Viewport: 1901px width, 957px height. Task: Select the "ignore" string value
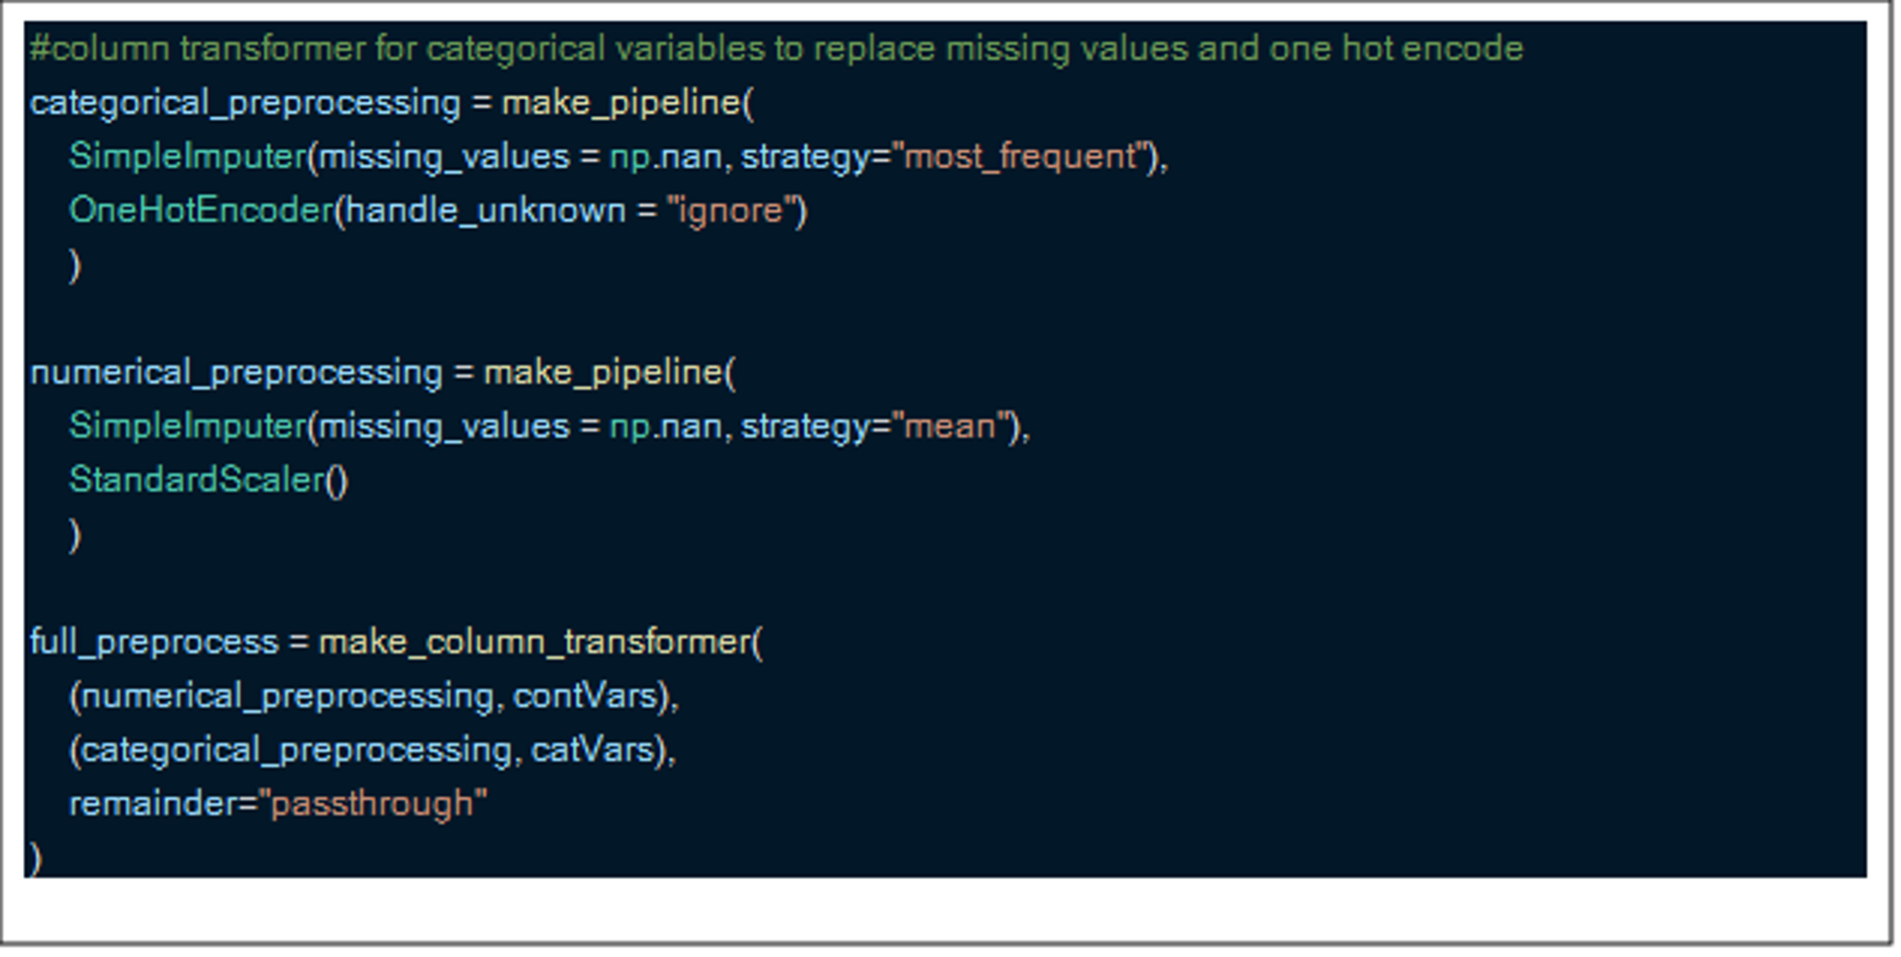click(x=731, y=211)
